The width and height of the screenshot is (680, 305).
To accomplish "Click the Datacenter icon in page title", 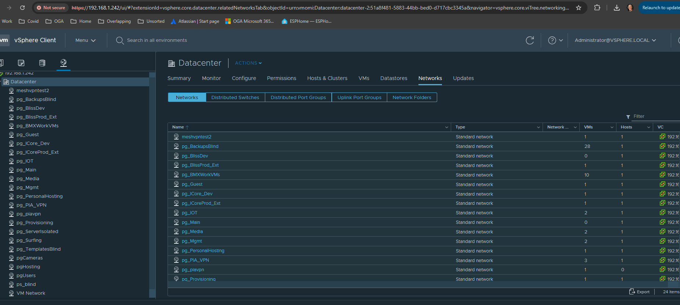I will [172, 63].
